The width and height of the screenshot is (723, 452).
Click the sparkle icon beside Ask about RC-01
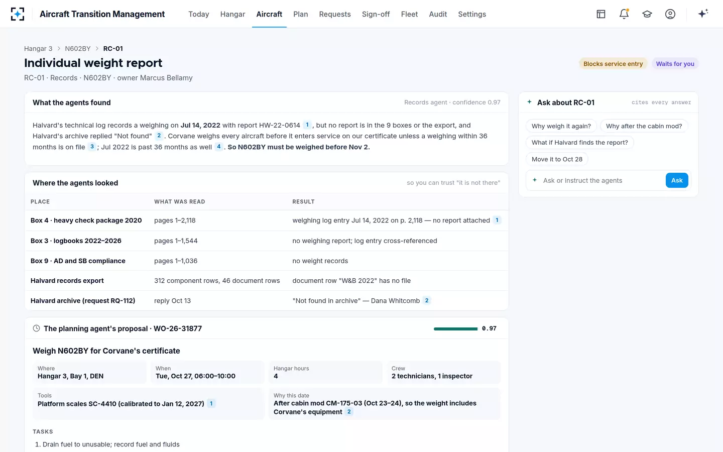[x=529, y=102]
